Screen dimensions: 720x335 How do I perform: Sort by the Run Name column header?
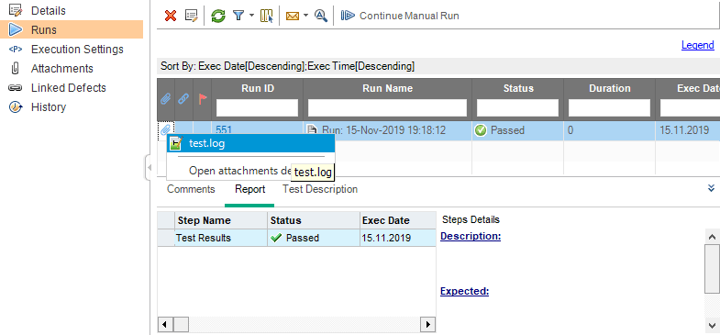(x=388, y=88)
